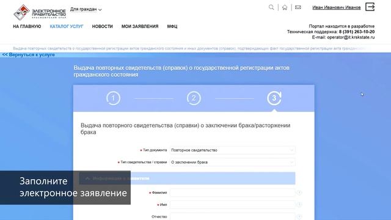
Task: Select step 3 circle in wizard
Action: (x=274, y=98)
